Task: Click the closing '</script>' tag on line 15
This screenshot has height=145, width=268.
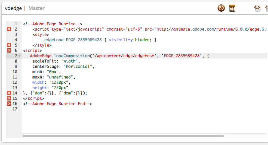Action: pos(33,98)
